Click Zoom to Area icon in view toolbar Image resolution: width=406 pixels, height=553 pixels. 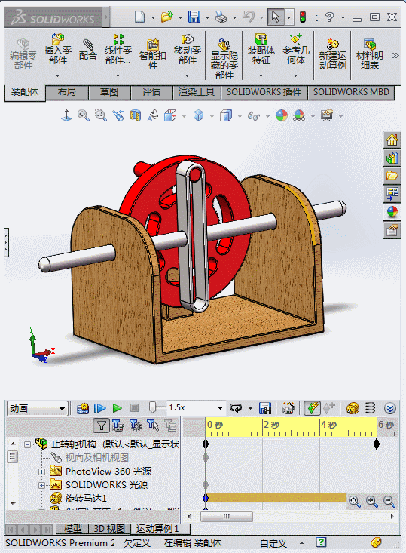(x=101, y=115)
